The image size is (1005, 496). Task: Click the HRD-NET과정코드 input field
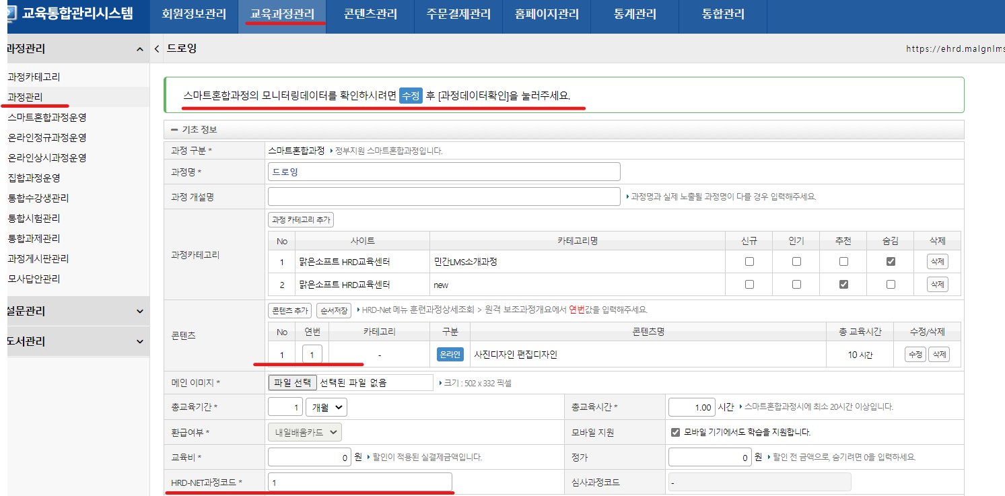click(x=360, y=483)
